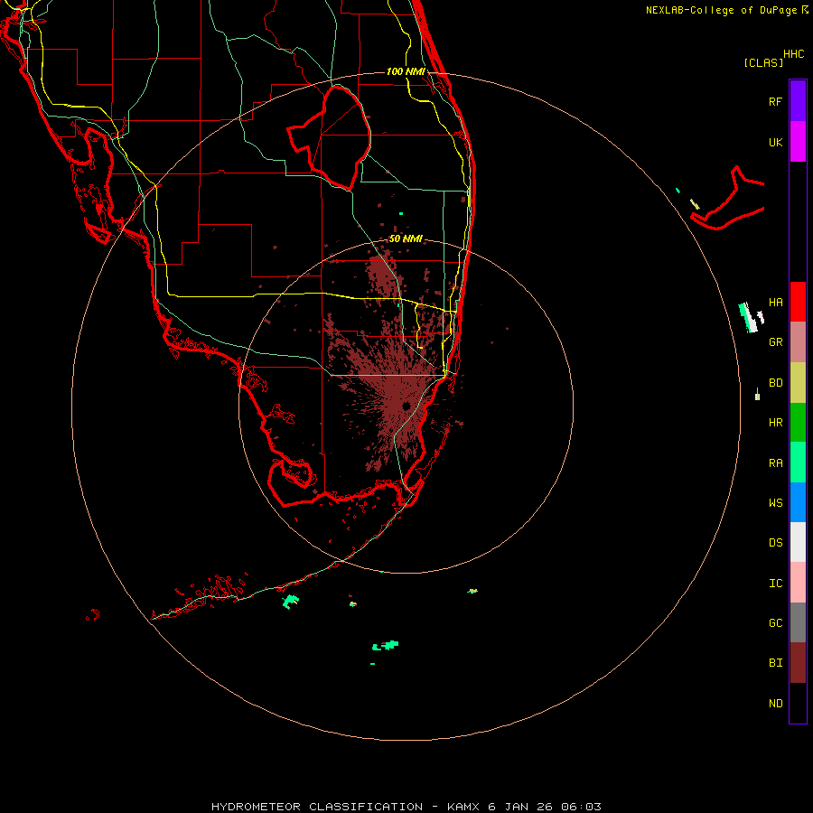Click the IC legend label text

point(775,584)
